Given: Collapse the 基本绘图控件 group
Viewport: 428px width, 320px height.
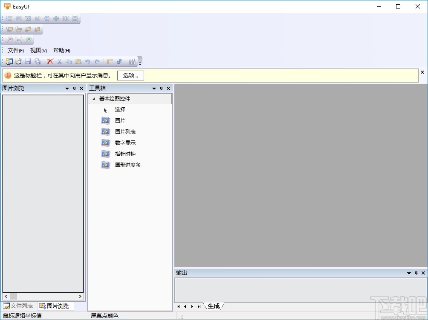Looking at the screenshot, I should (94, 98).
